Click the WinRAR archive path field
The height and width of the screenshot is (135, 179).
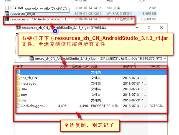[x=98, y=59]
